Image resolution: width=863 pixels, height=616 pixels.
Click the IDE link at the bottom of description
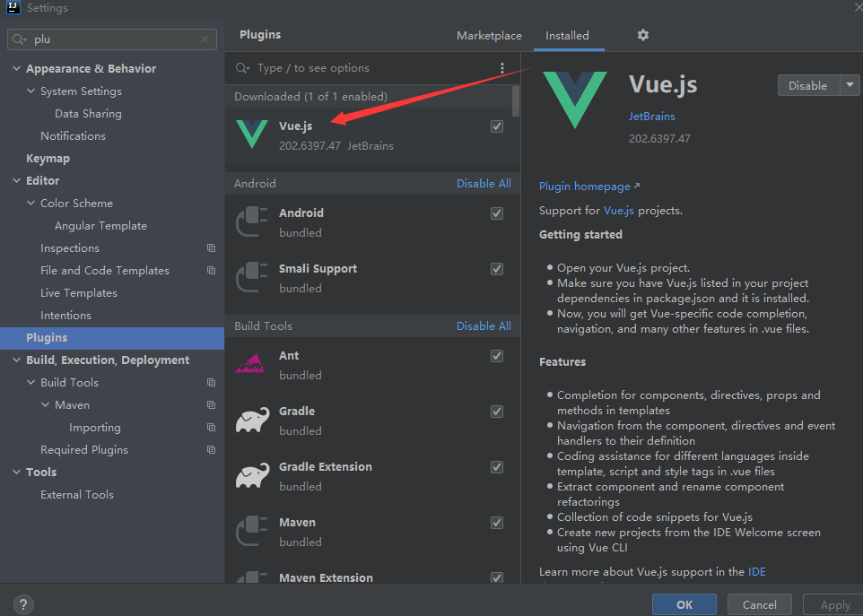pos(757,572)
